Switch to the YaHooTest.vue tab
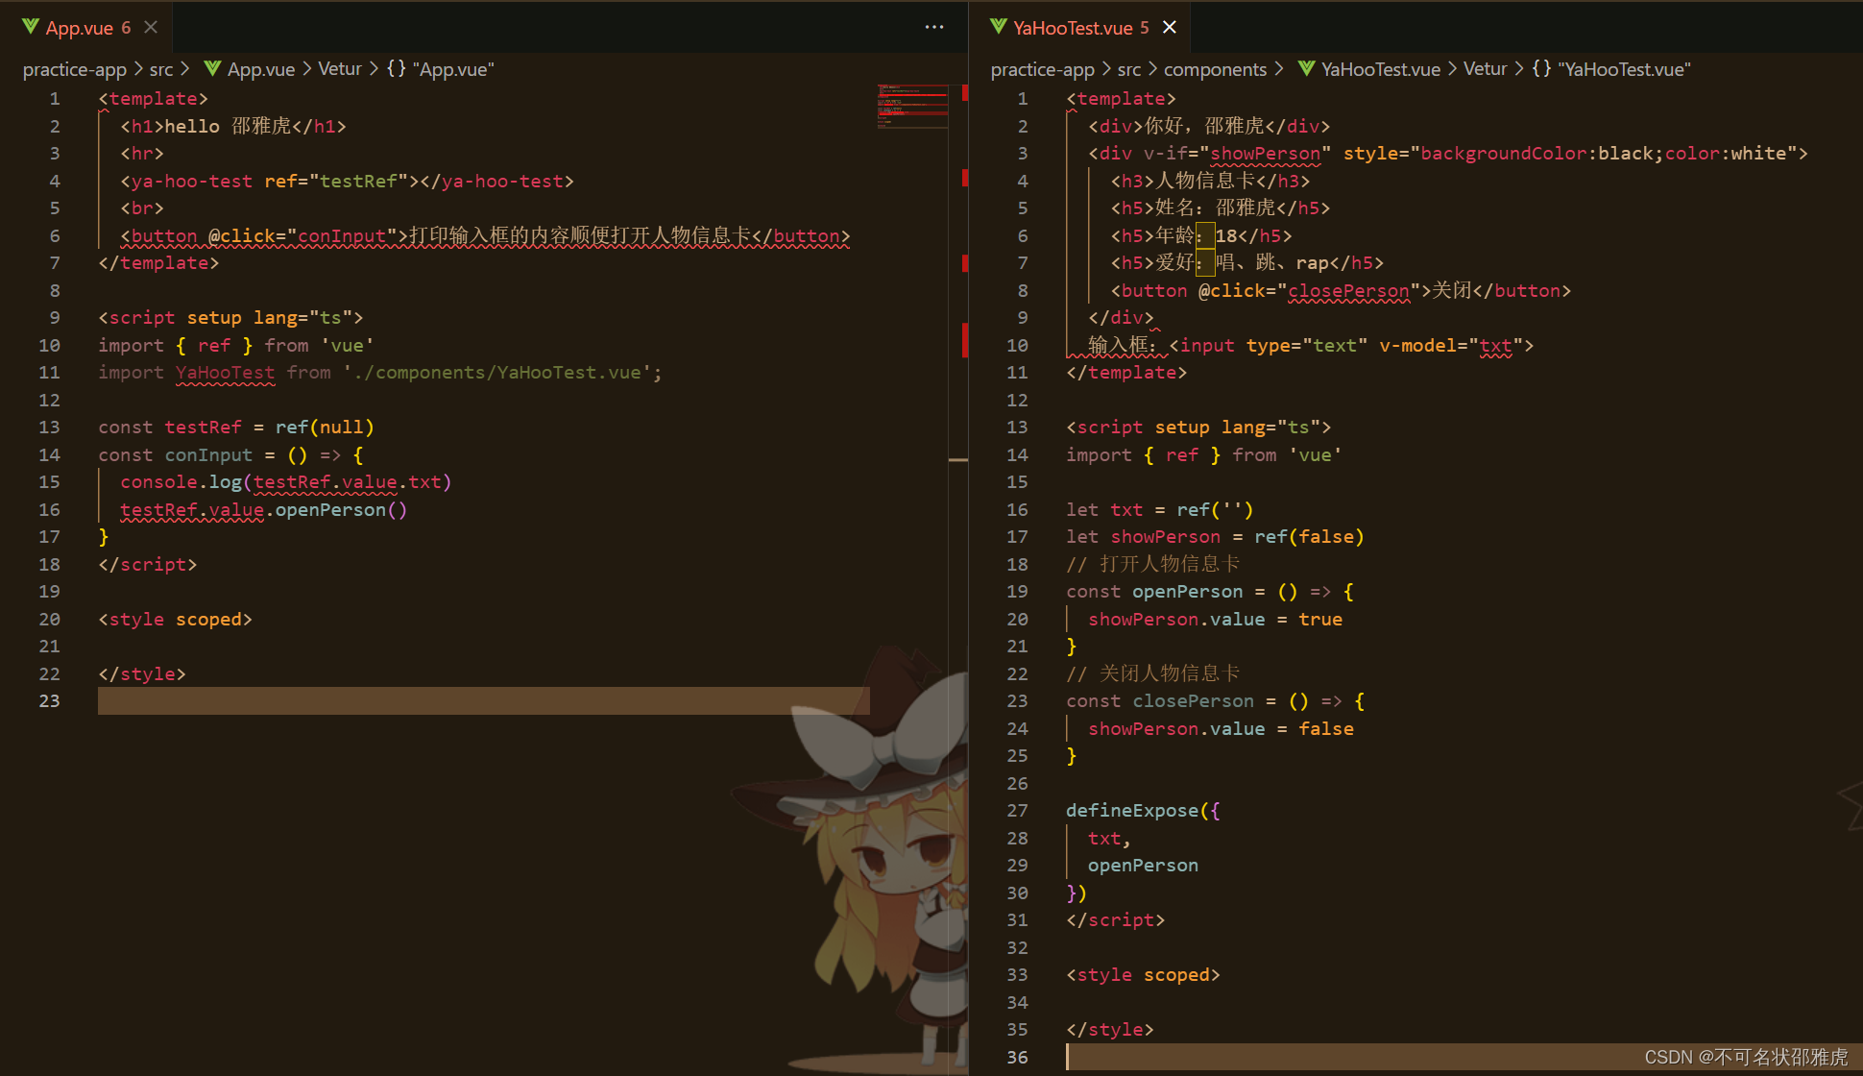This screenshot has width=1863, height=1076. coord(1081,28)
